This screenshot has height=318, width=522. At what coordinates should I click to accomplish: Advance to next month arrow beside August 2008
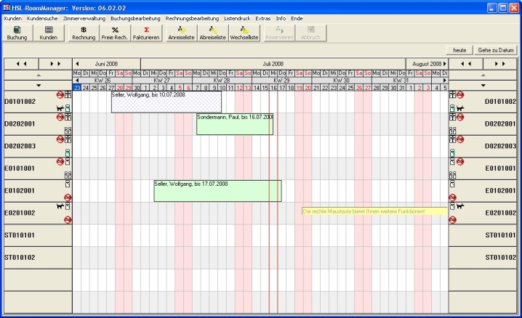444,64
